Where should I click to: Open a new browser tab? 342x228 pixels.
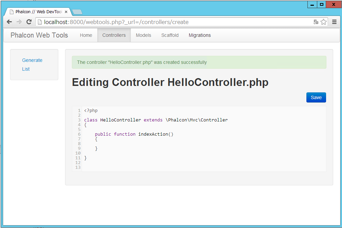(x=77, y=12)
